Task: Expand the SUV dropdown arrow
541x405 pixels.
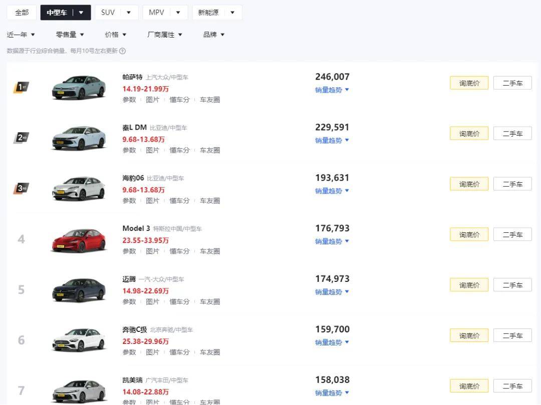Action: (129, 13)
